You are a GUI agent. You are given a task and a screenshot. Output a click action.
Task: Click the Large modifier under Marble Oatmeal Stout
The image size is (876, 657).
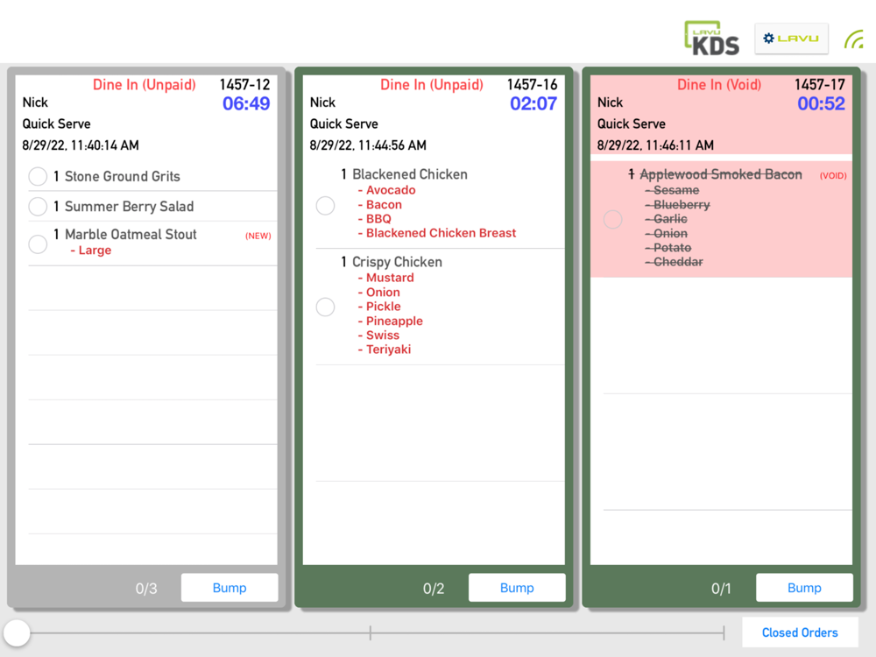tap(91, 251)
